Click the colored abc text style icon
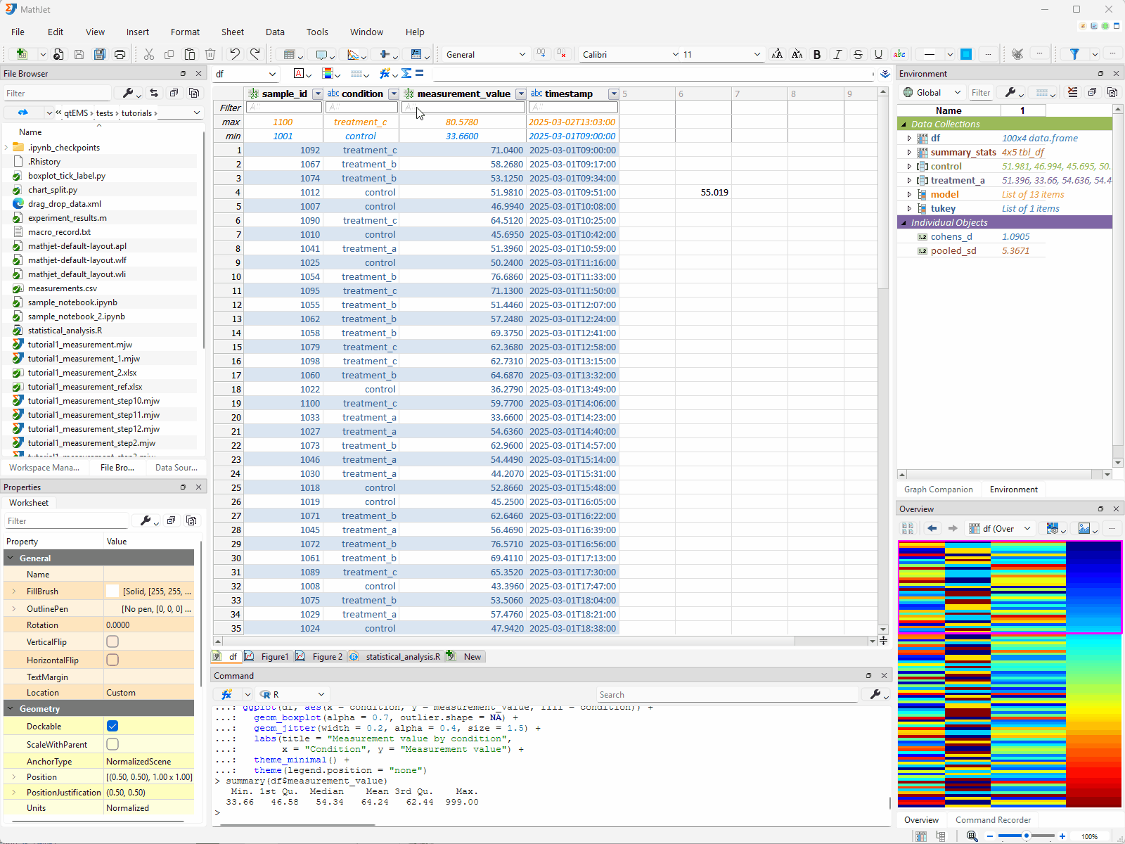Image resolution: width=1125 pixels, height=844 pixels. 899,54
